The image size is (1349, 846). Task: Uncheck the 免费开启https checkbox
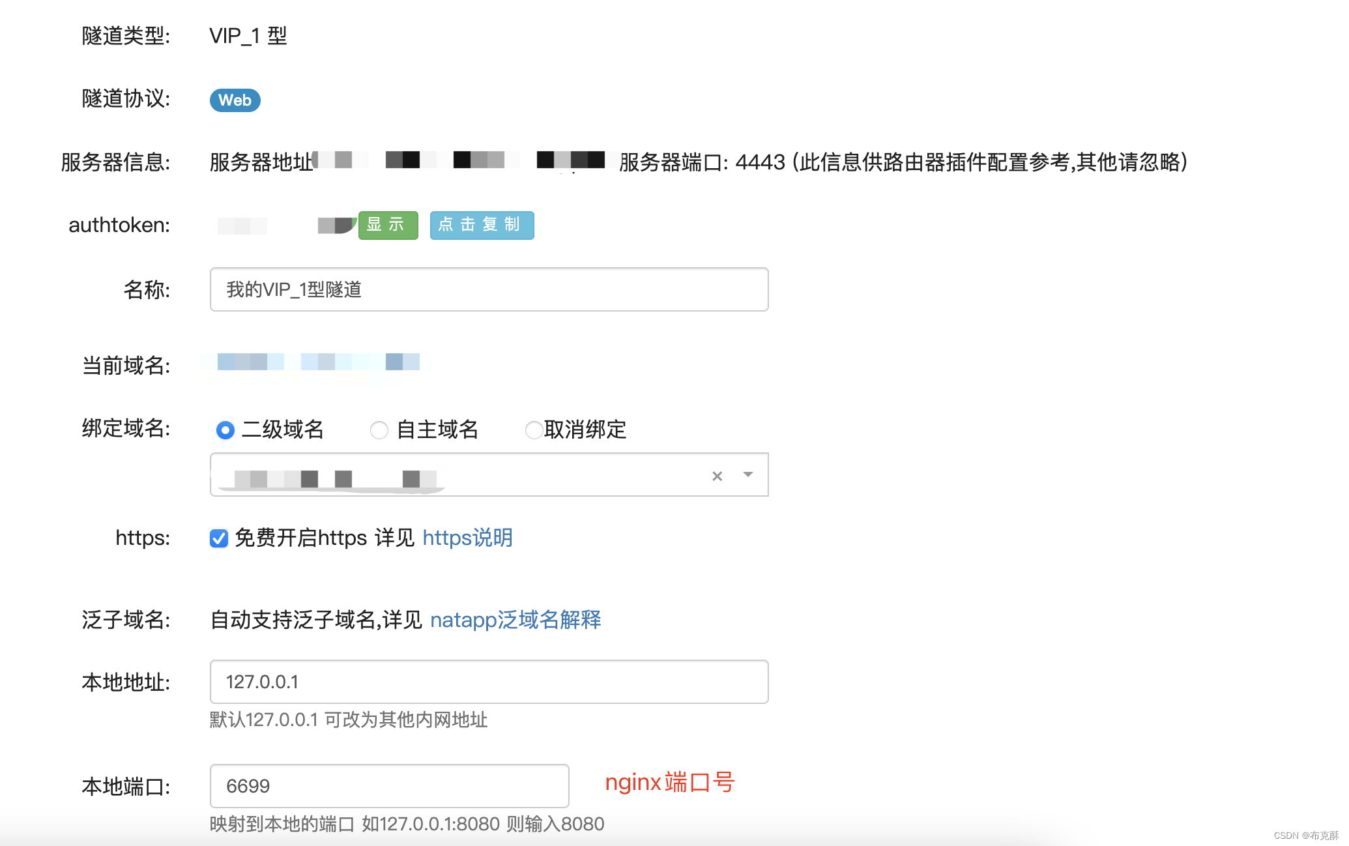point(219,538)
